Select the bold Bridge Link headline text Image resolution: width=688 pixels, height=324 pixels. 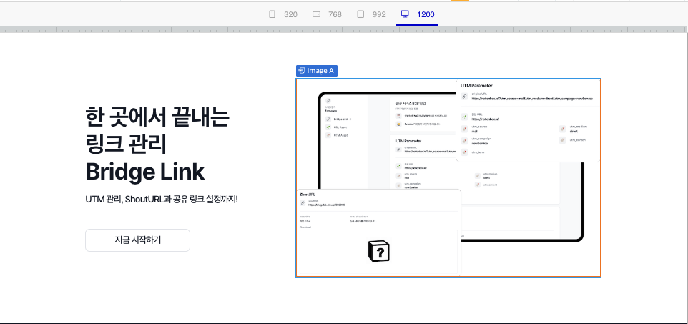(x=144, y=172)
